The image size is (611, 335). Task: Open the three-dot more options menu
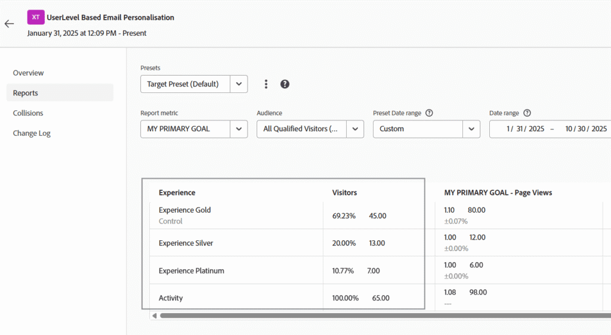(266, 84)
